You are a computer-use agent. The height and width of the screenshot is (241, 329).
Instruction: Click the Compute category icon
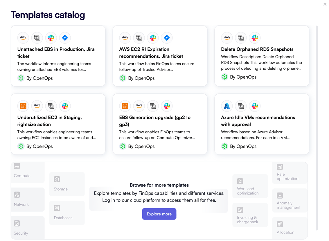coord(17,166)
